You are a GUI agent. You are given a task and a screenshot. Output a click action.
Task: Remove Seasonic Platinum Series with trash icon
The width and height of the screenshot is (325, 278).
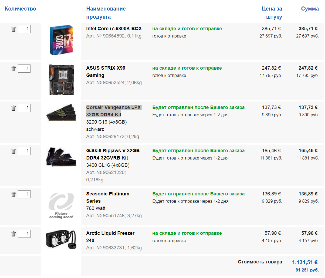coord(13,194)
